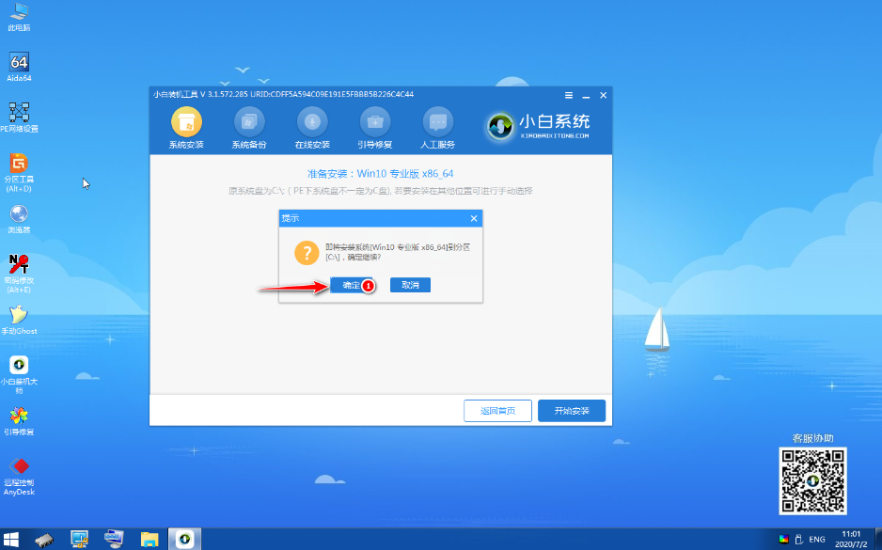Open PE网络设置 desktop shortcut
This screenshot has height=550, width=882.
click(19, 117)
